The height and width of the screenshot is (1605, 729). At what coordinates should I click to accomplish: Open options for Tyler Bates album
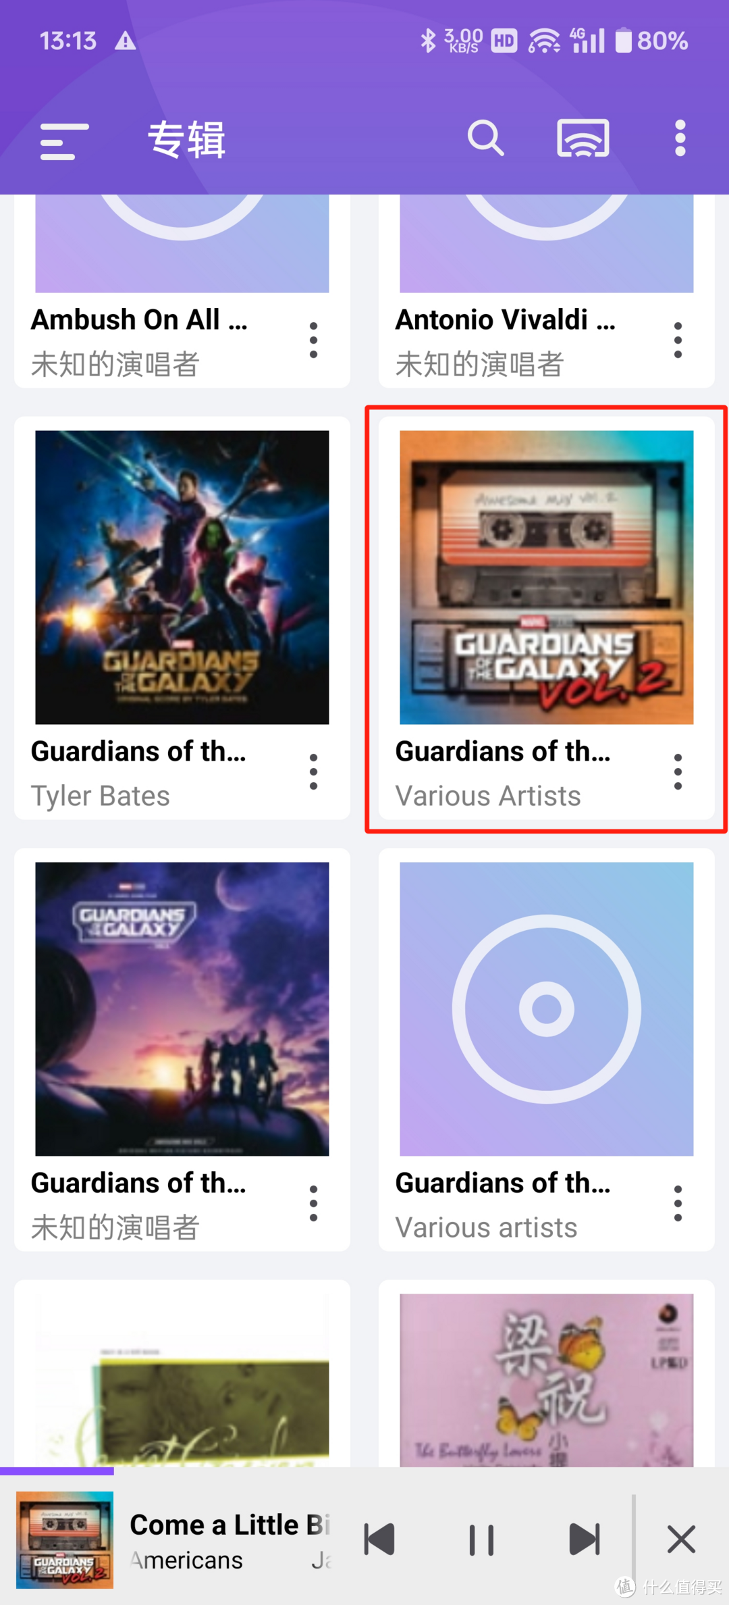(313, 772)
